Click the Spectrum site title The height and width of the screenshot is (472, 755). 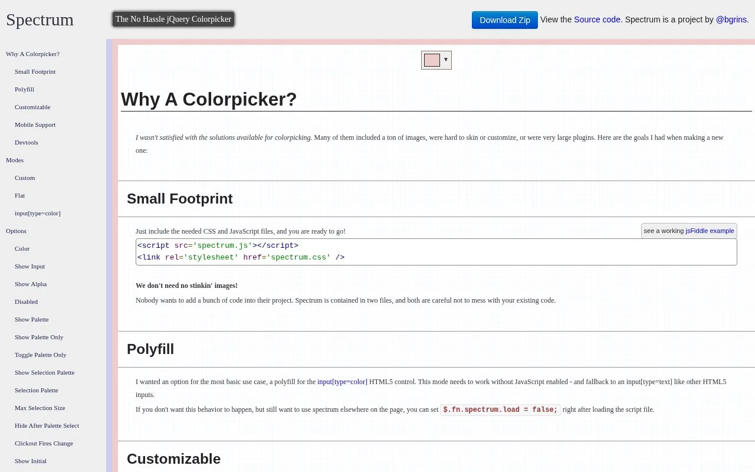click(x=40, y=19)
